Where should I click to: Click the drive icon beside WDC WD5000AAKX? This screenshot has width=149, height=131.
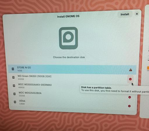tap(14, 86)
